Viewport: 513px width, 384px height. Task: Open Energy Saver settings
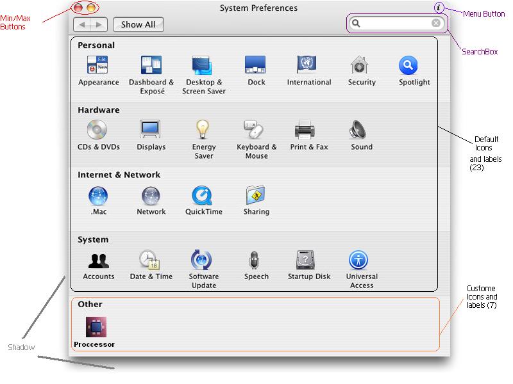pos(203,140)
